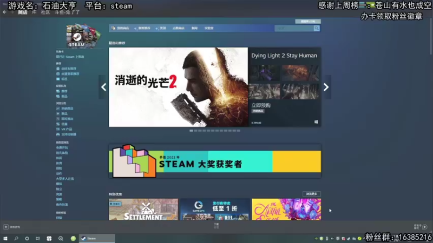Screen dimensions: 433x243
Task: Click the 由鉴赏家推荐 curator icon
Action: (x=58, y=74)
